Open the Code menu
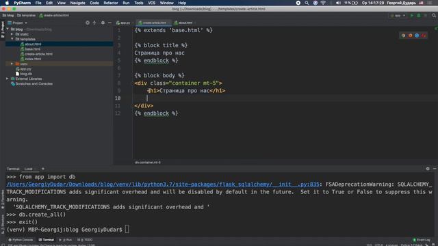Image resolution: width=438 pixels, height=246 pixels. pyautogui.click(x=94, y=3)
